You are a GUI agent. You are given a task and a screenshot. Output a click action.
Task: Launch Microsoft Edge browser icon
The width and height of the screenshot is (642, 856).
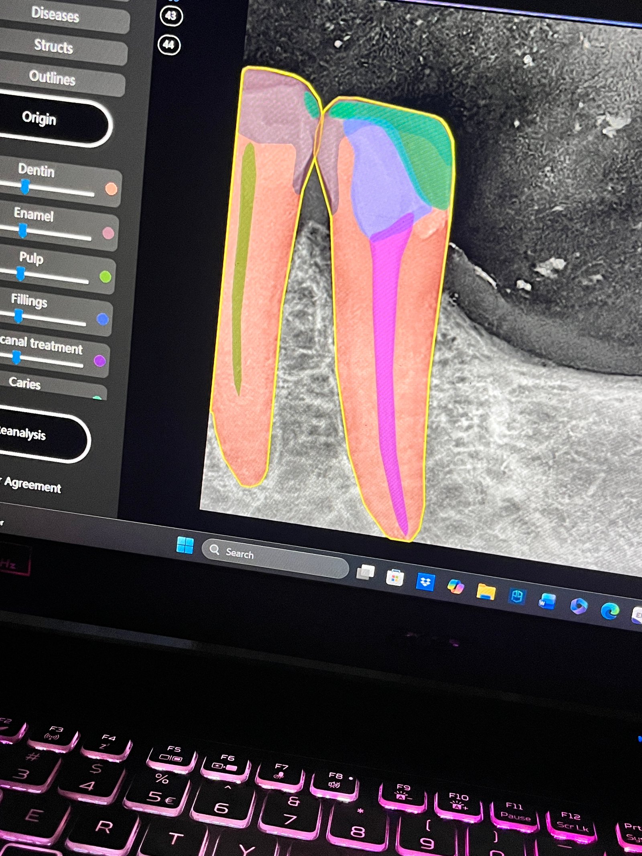(610, 611)
